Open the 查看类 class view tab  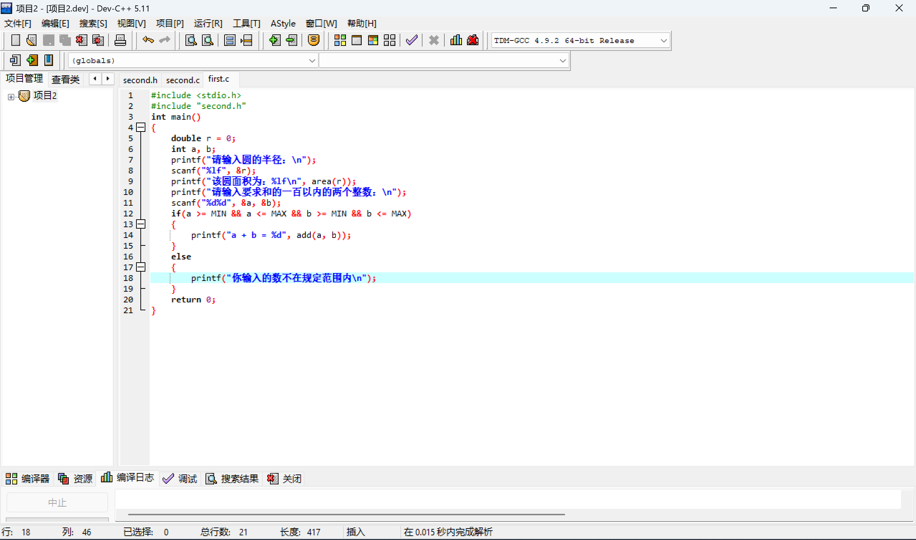coord(66,79)
